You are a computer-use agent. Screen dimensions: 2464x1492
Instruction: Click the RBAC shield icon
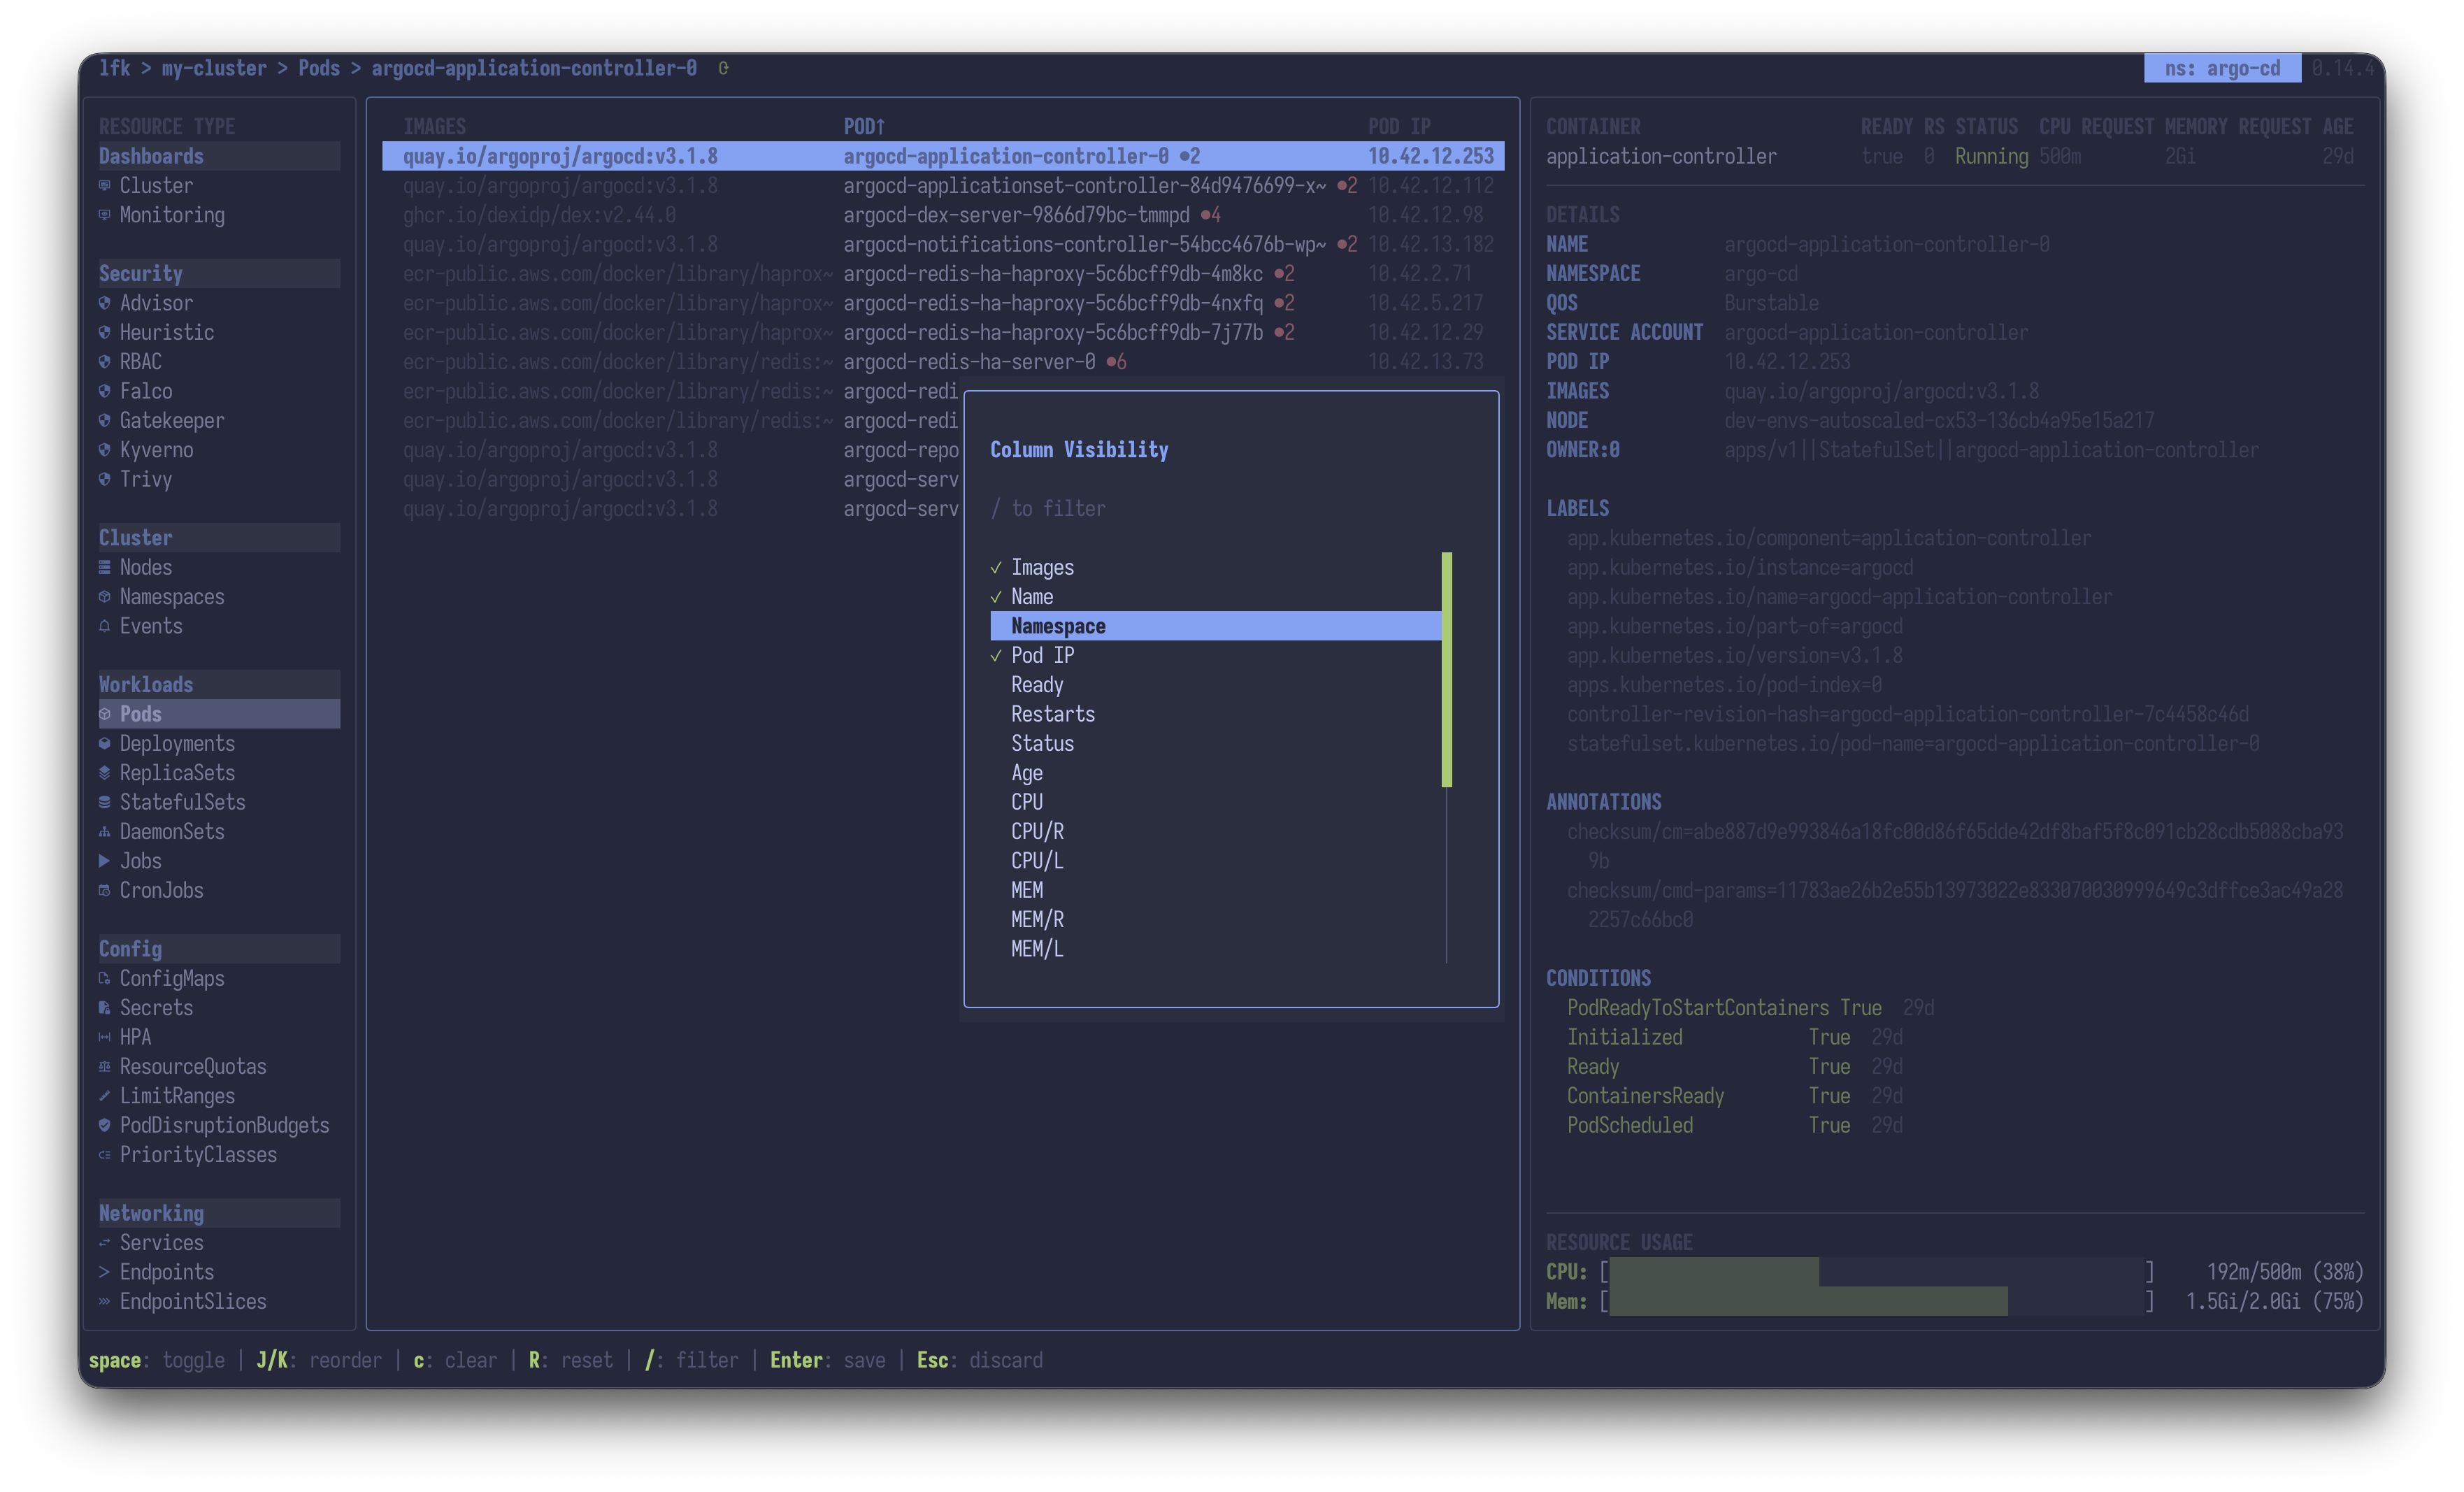point(104,362)
